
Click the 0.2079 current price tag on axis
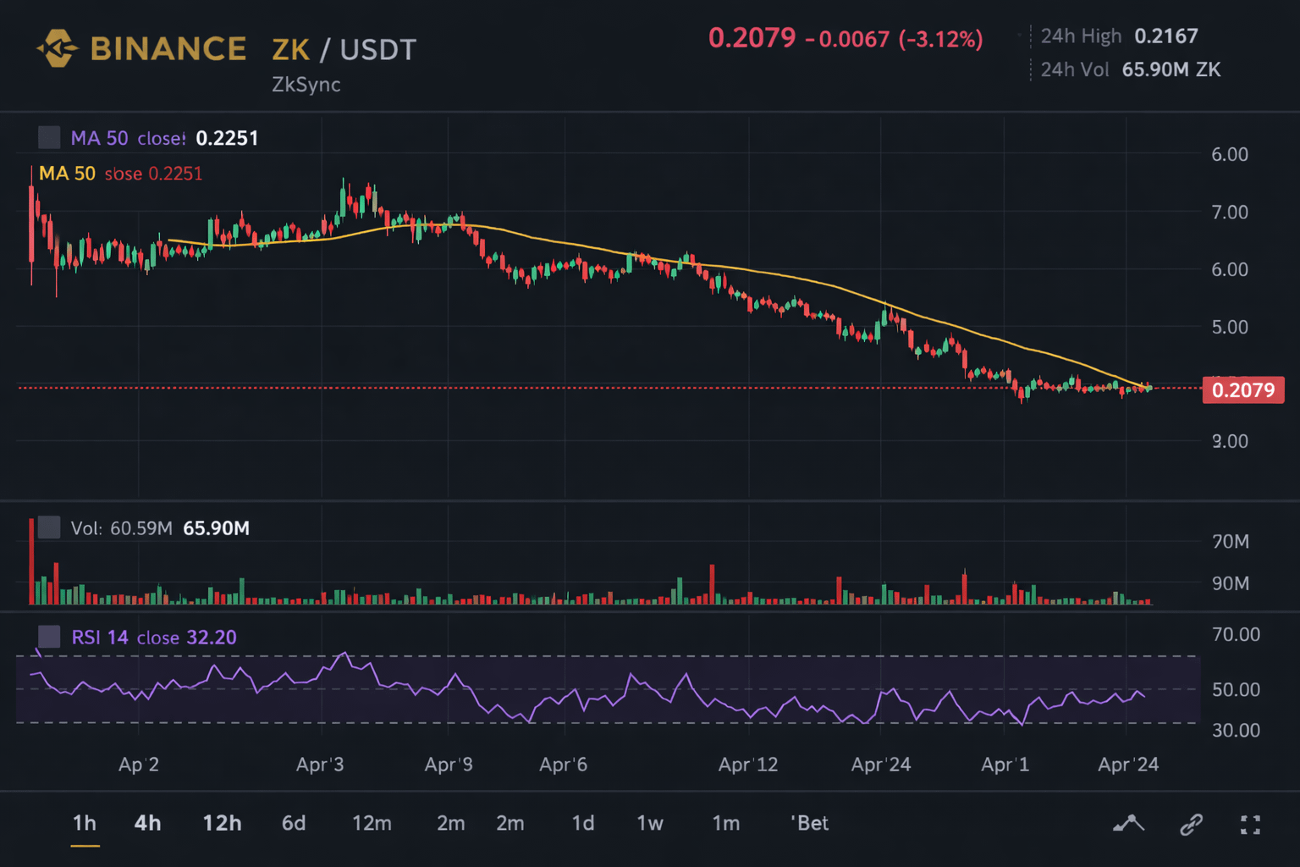(1243, 389)
